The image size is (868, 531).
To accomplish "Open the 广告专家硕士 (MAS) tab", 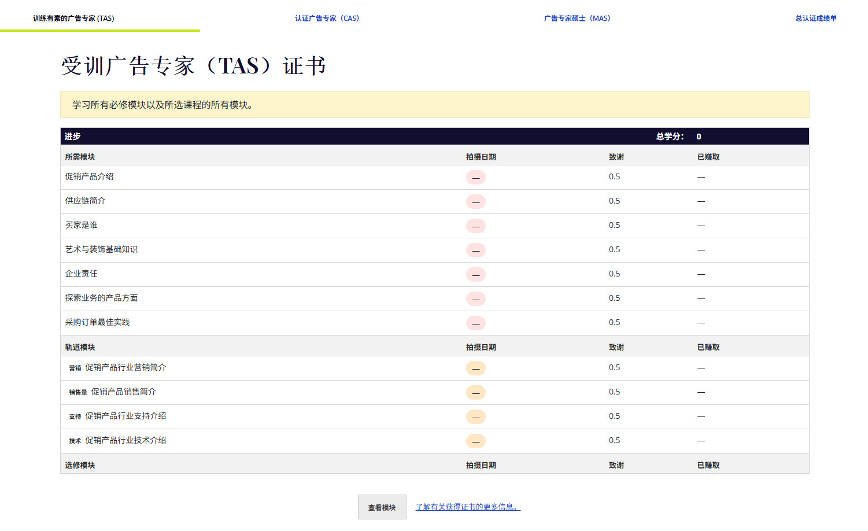I will (577, 19).
